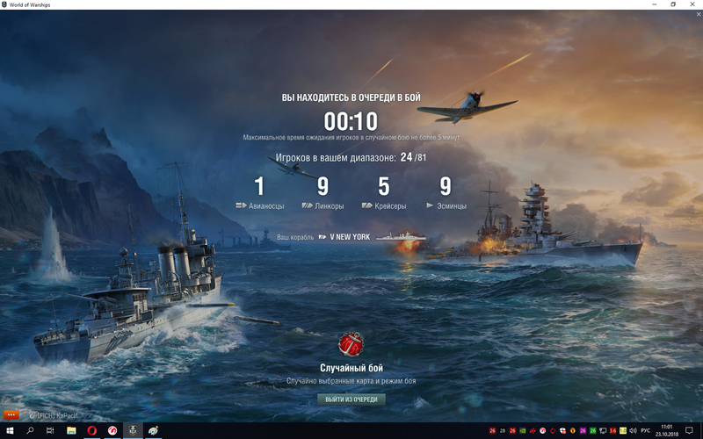The height and width of the screenshot is (439, 703).
Task: Switch to the Paint app on the taskbar
Action: 153,430
